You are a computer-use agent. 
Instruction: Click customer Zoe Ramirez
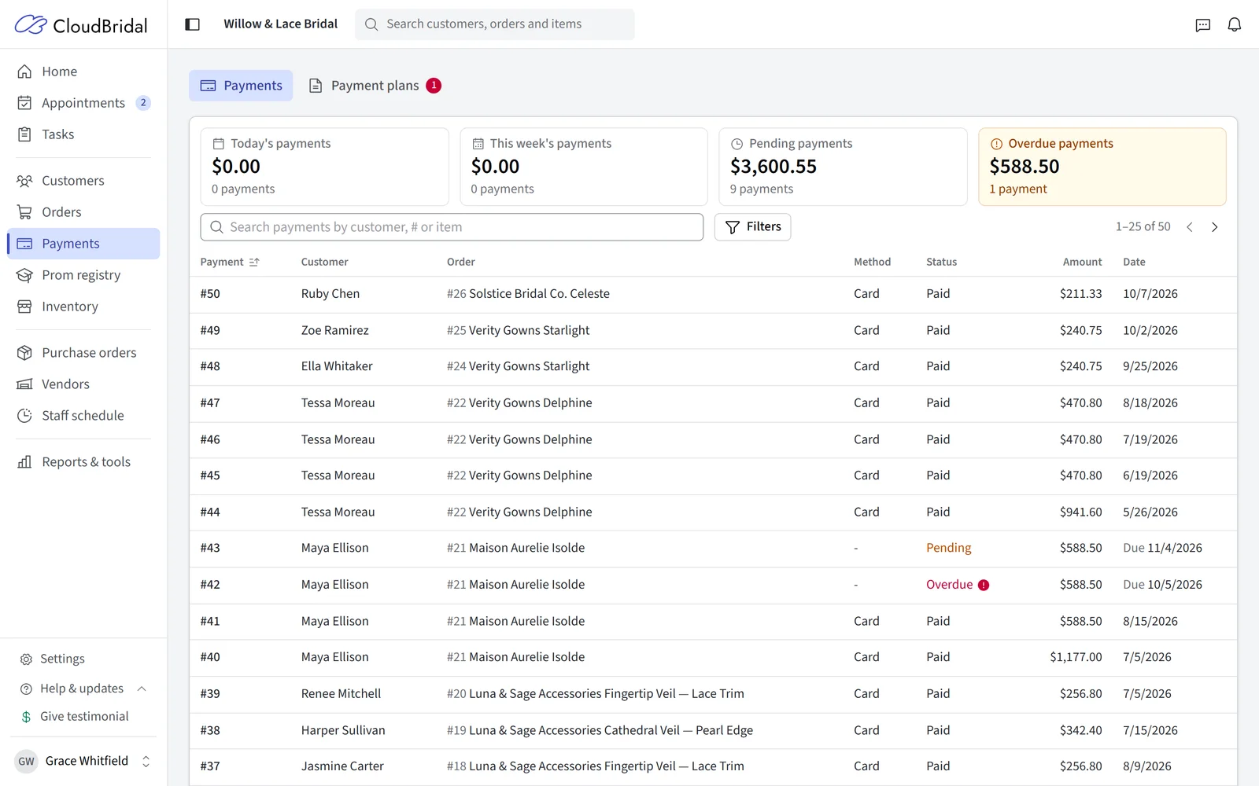click(x=334, y=330)
